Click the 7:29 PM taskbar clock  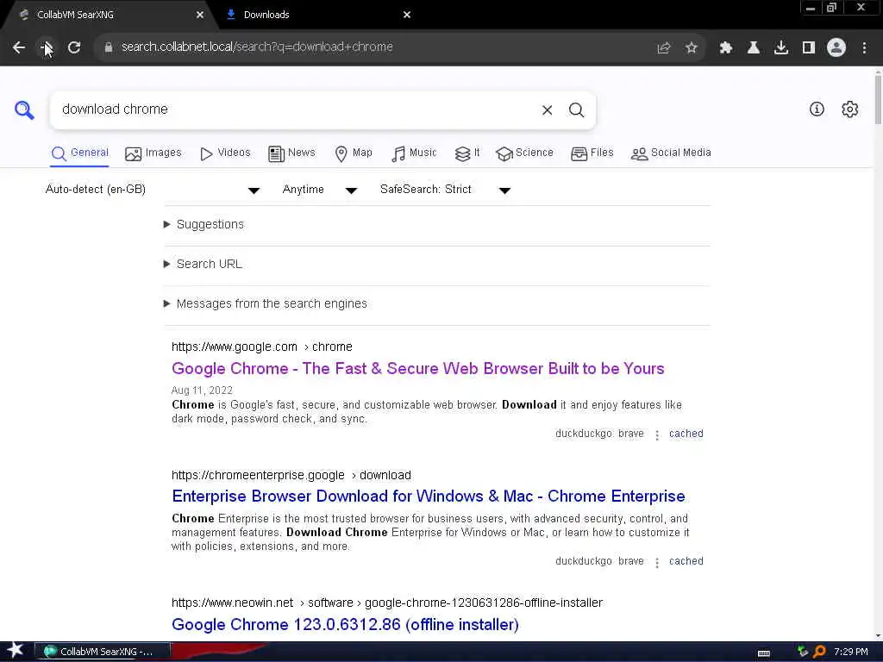[x=851, y=652]
